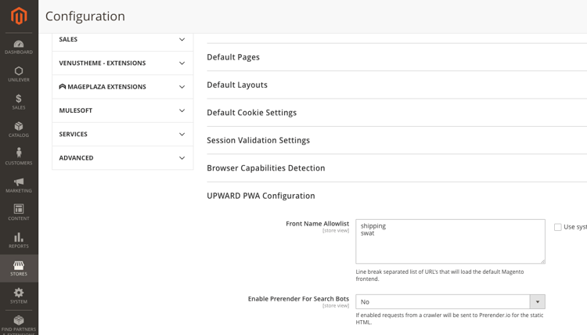The height and width of the screenshot is (335, 587).
Task: Click the Front Name Allowlist text area
Action: [x=450, y=241]
